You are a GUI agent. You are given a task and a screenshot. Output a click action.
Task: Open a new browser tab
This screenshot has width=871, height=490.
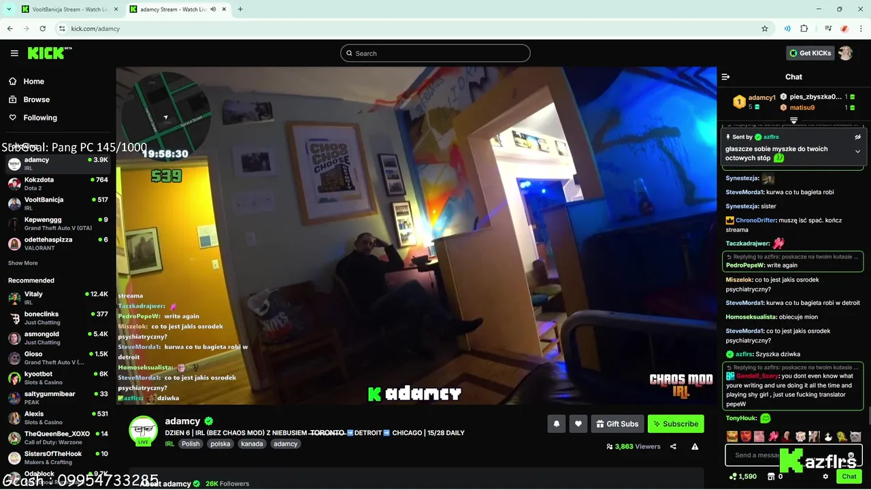pos(240,10)
